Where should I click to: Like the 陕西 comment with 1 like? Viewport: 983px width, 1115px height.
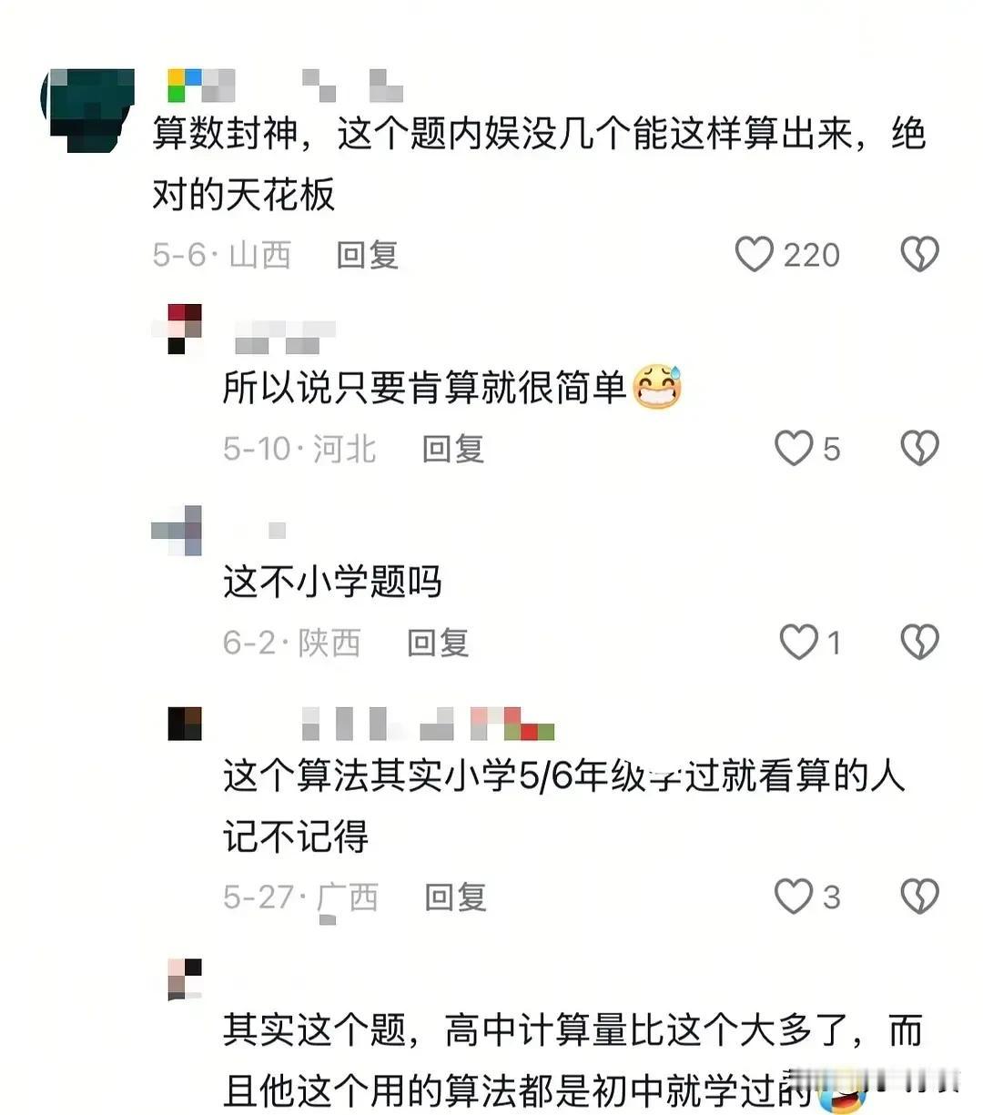point(798,643)
